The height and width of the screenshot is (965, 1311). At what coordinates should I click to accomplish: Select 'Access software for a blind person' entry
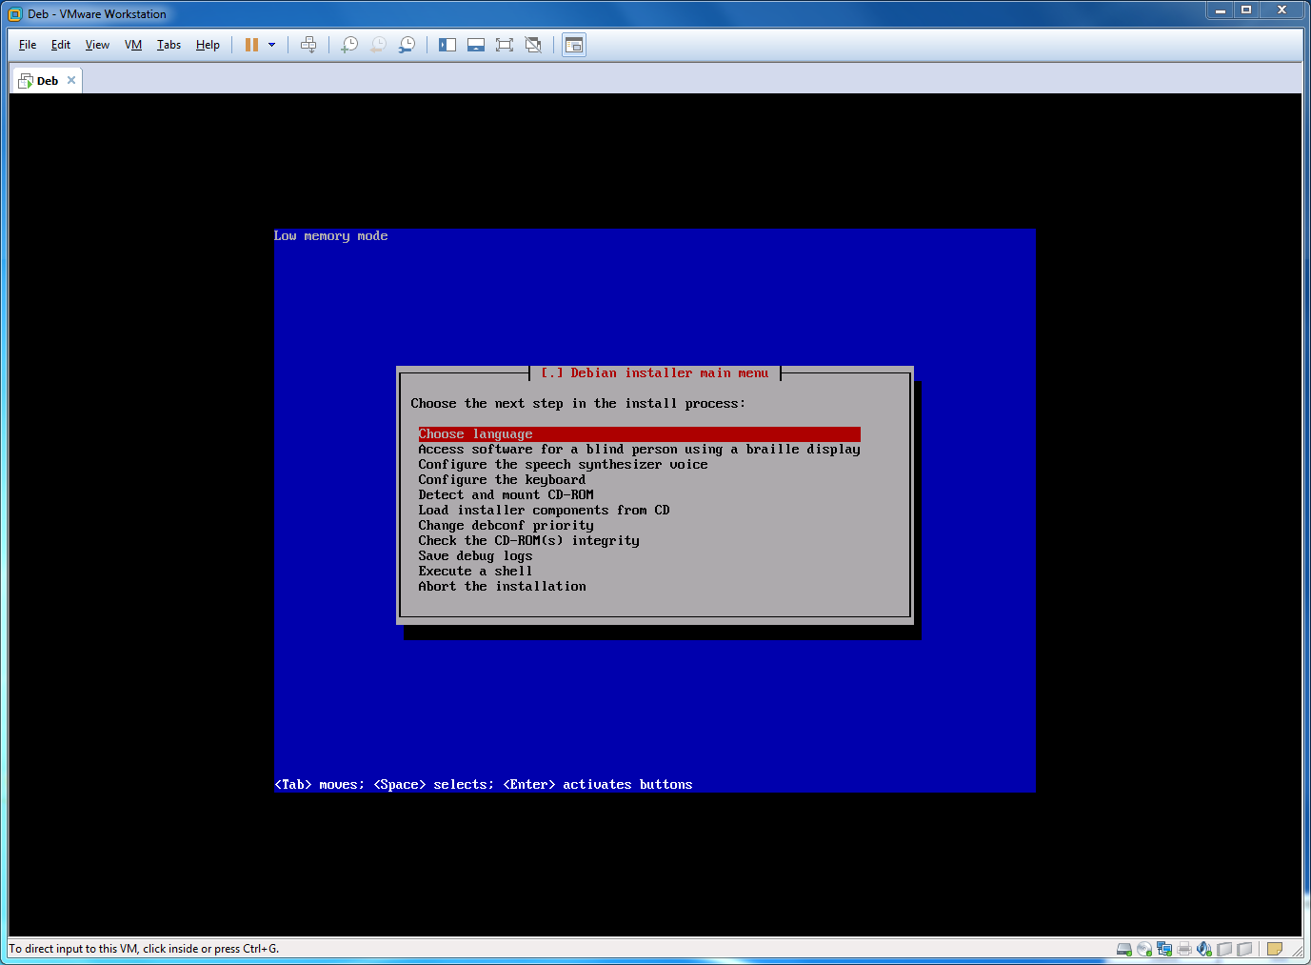[x=639, y=450]
